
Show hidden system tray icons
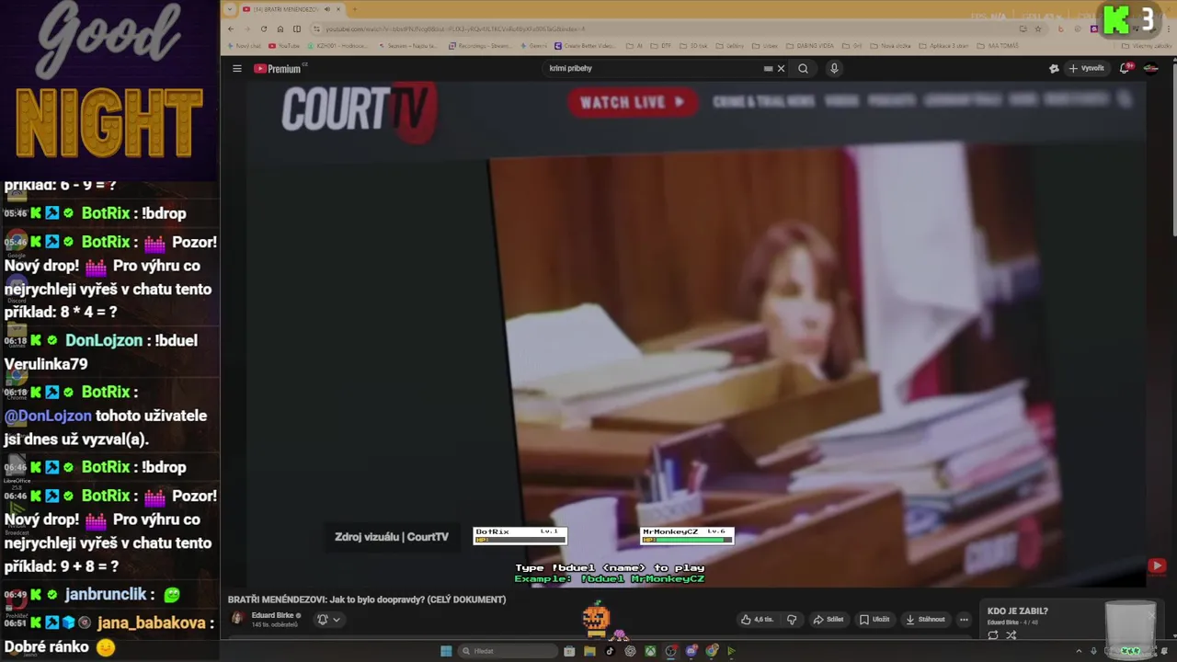tap(1080, 651)
